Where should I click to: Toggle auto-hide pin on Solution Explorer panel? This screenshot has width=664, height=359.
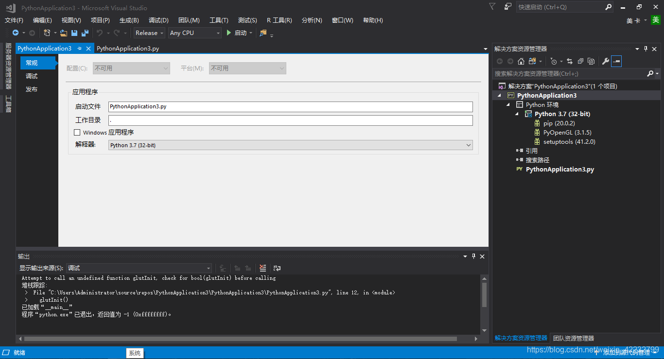(x=646, y=49)
